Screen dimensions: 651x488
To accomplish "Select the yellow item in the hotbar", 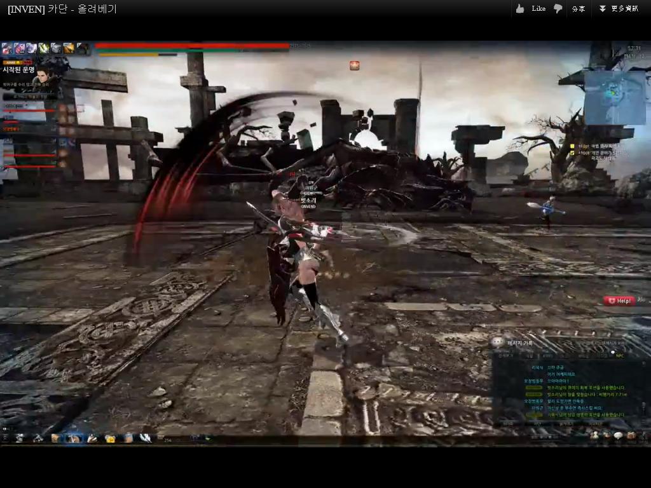I will 110,438.
